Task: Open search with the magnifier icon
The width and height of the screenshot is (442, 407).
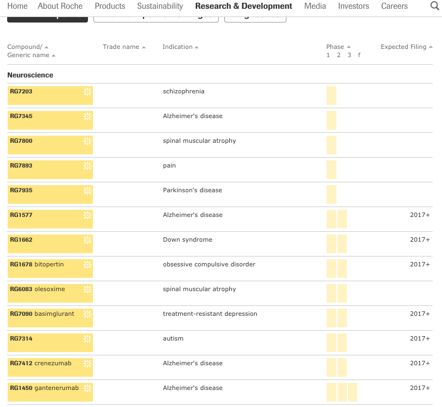Action: point(434,7)
